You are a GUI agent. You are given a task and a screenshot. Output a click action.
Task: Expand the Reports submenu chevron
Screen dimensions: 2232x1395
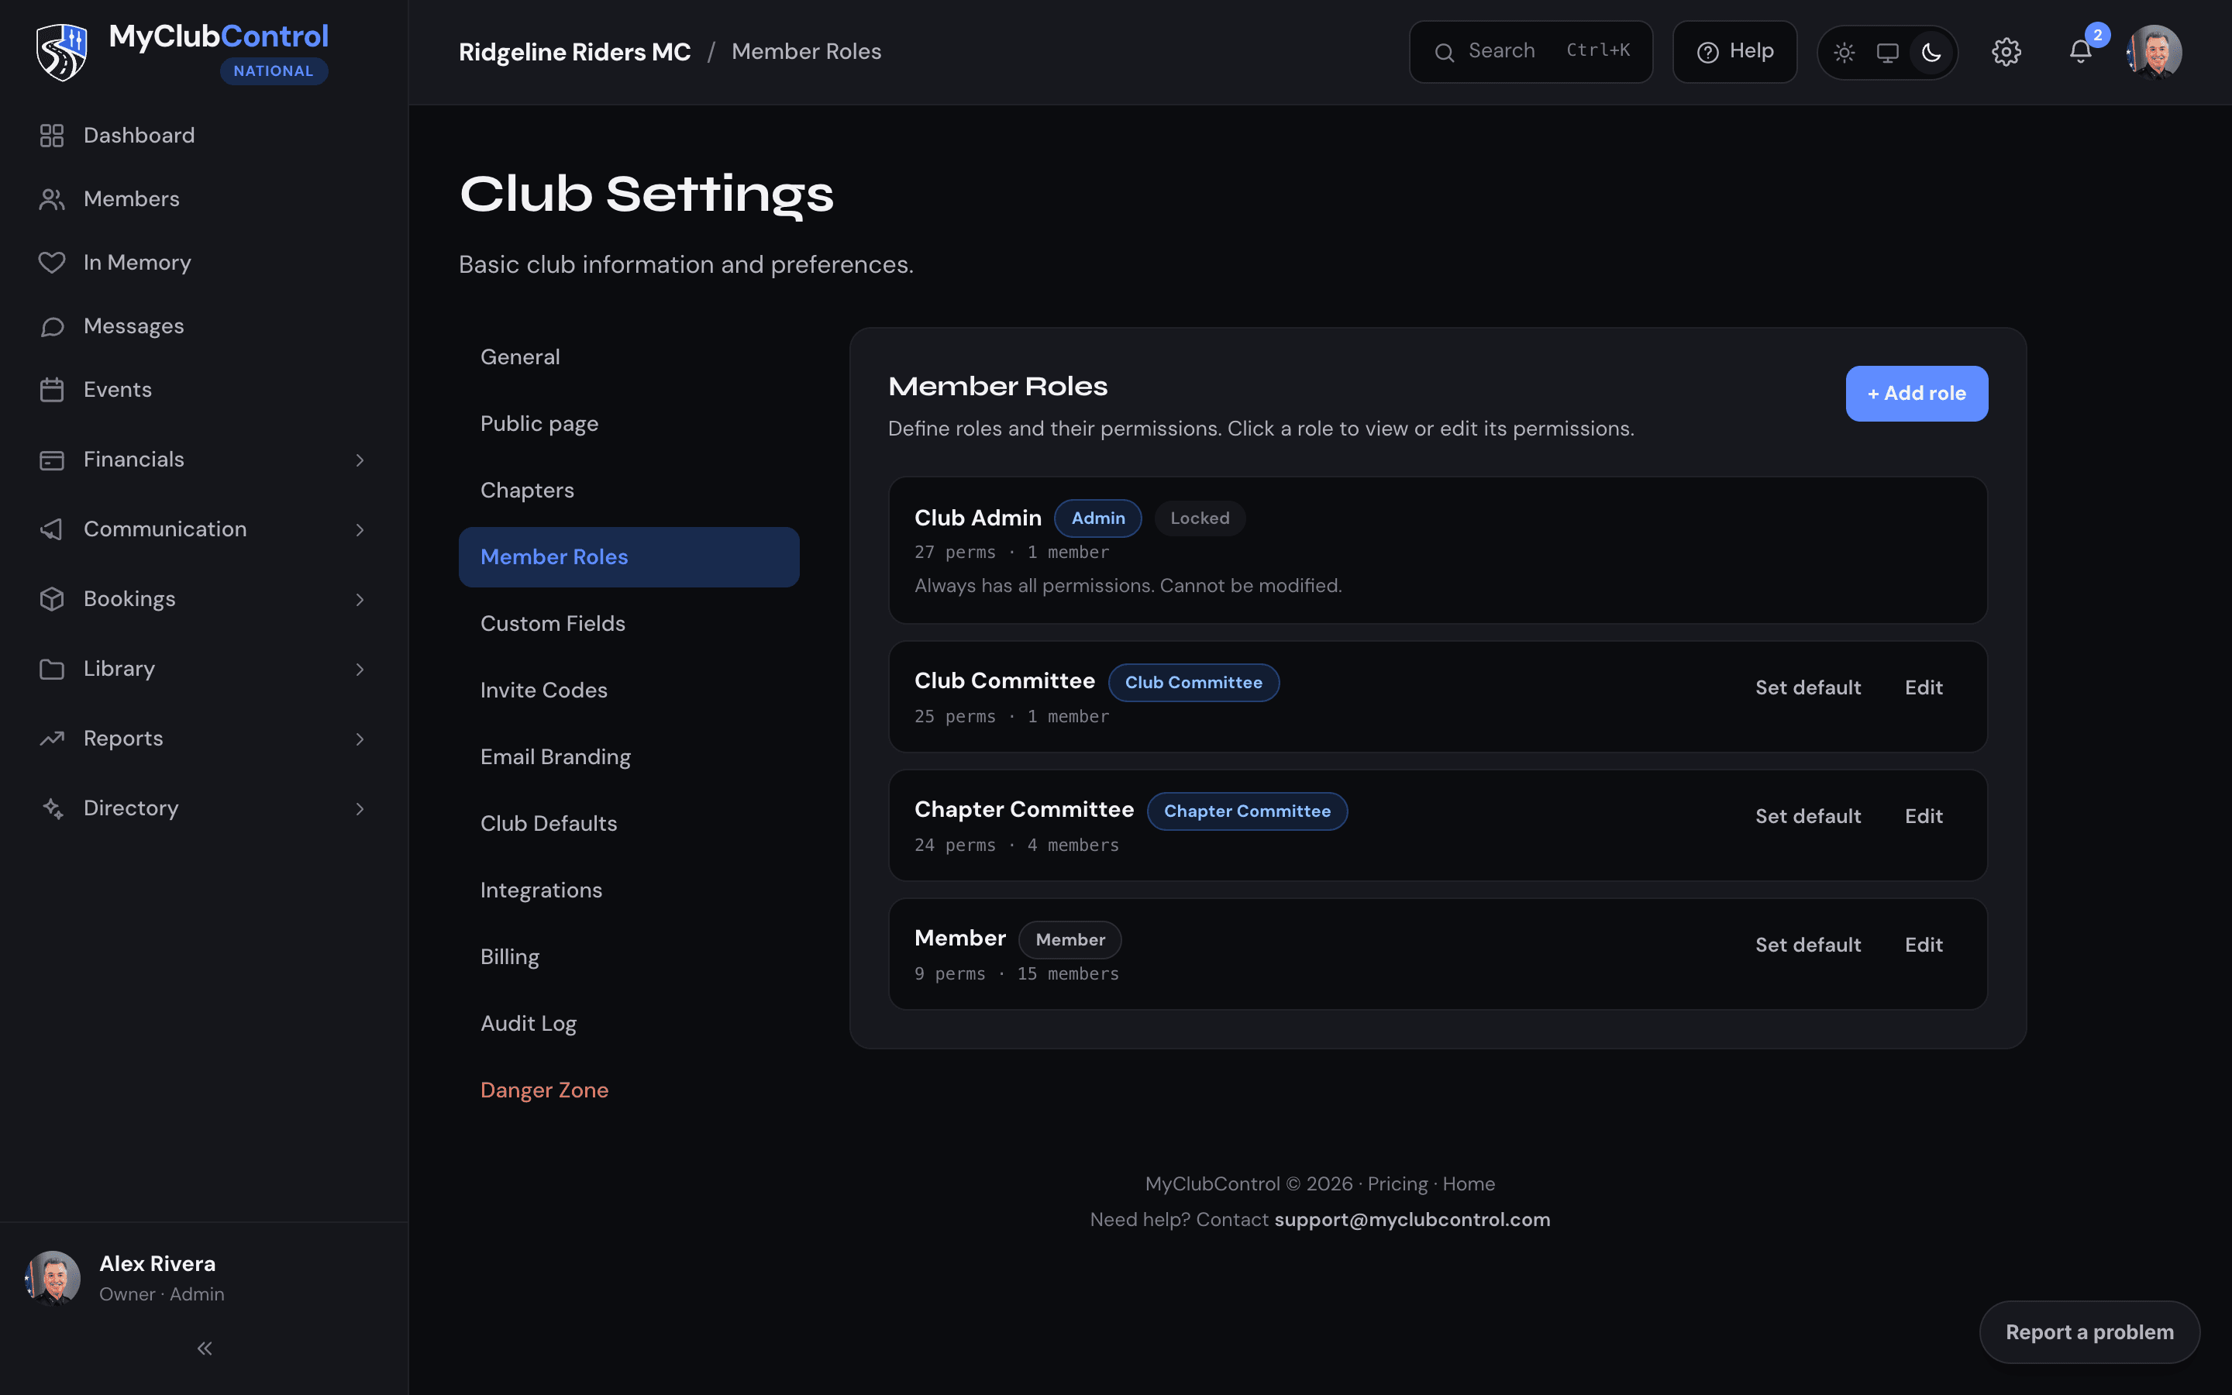(x=360, y=739)
